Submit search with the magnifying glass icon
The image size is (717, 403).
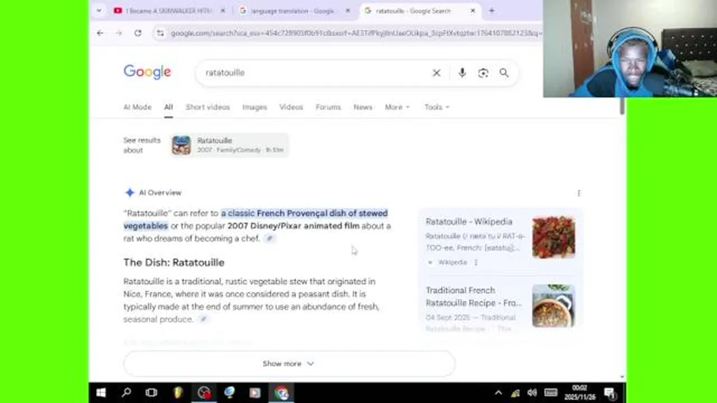[x=504, y=73]
